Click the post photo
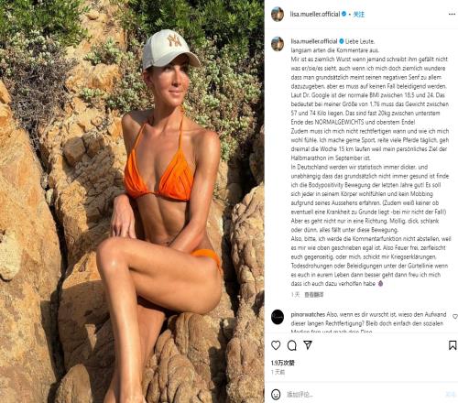This screenshot has width=458, height=403. (x=132, y=201)
